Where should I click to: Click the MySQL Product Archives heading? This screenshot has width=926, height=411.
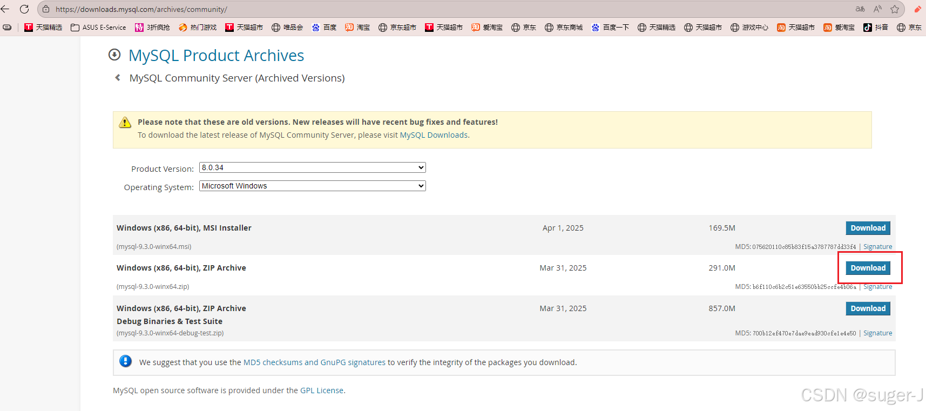pyautogui.click(x=216, y=55)
